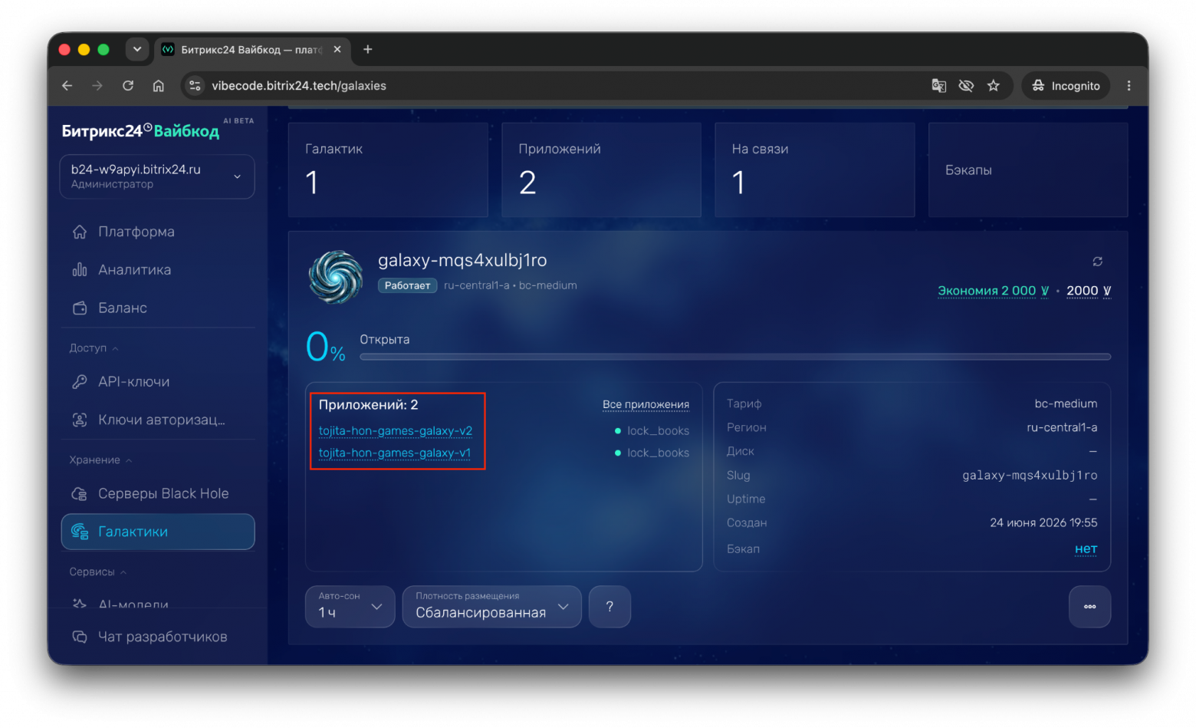The height and width of the screenshot is (728, 1196).
Task: Open the Аналитика chart icon
Action: tap(80, 270)
